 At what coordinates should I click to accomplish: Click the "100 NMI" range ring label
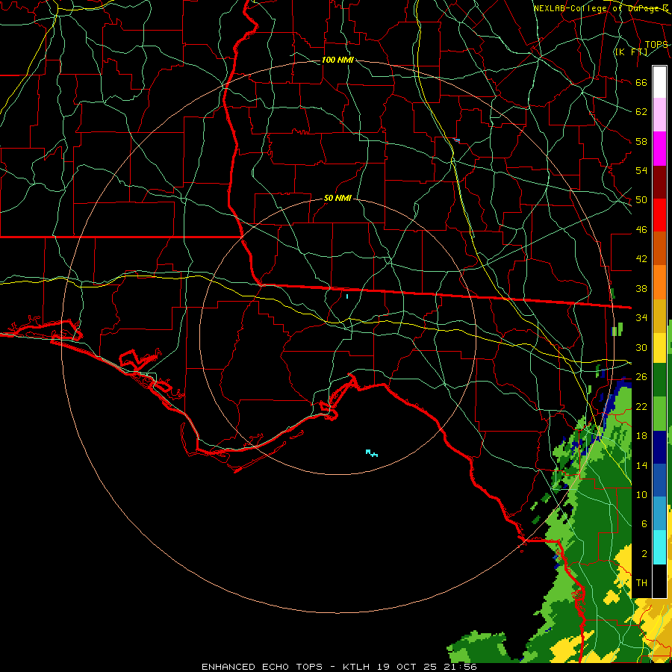click(337, 60)
